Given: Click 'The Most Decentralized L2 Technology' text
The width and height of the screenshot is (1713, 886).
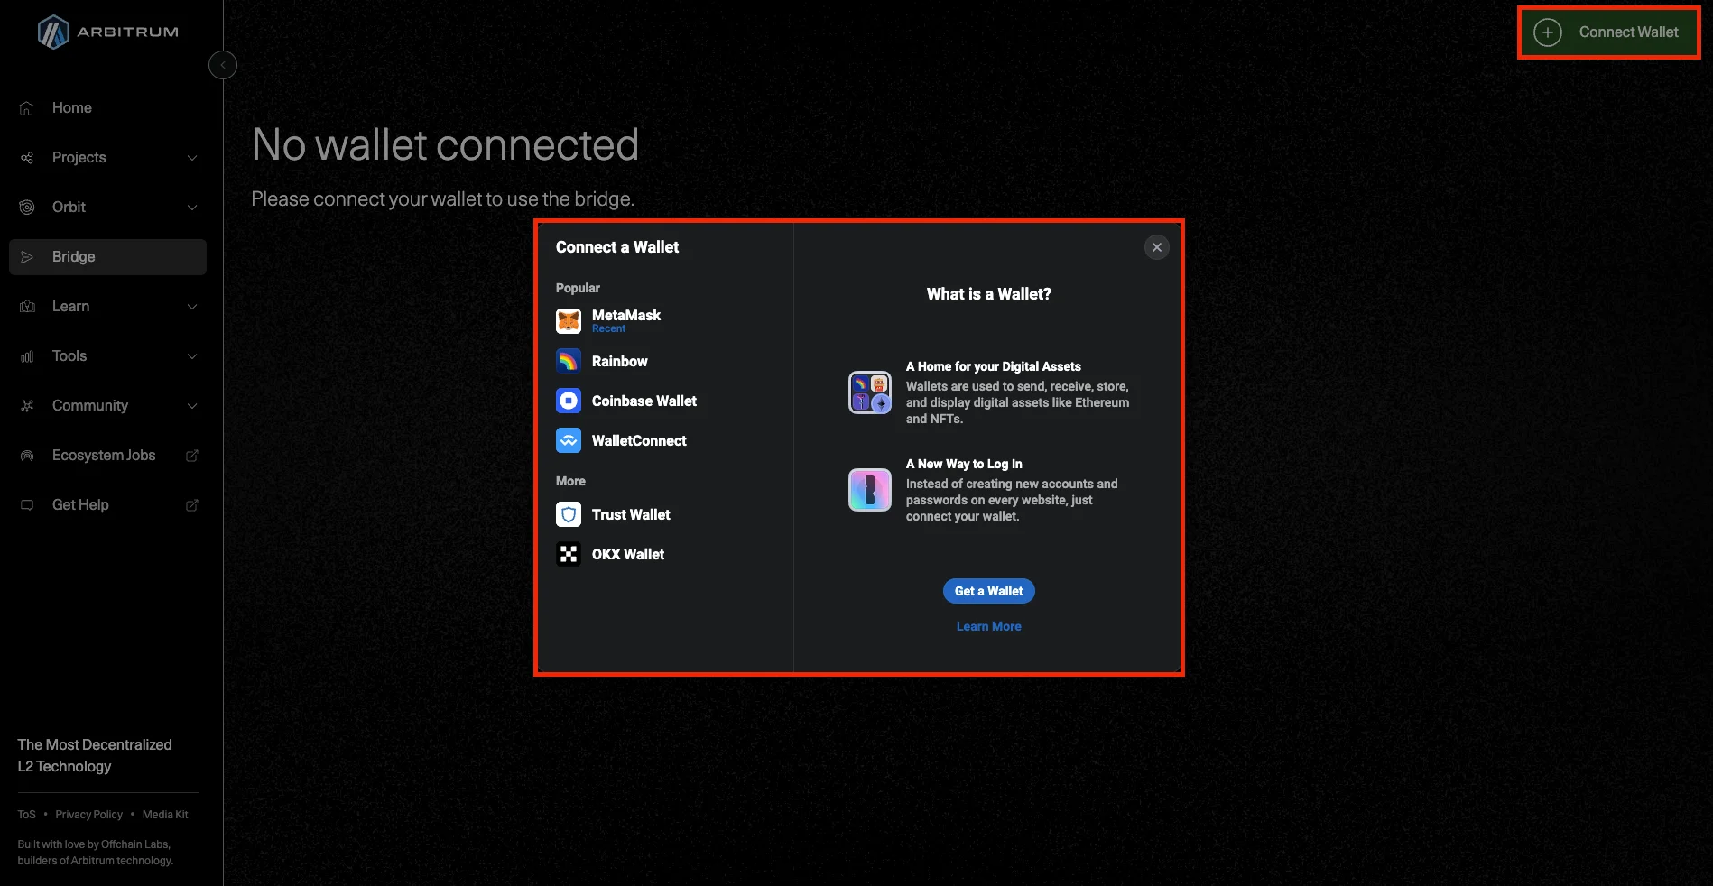Looking at the screenshot, I should click(x=95, y=755).
